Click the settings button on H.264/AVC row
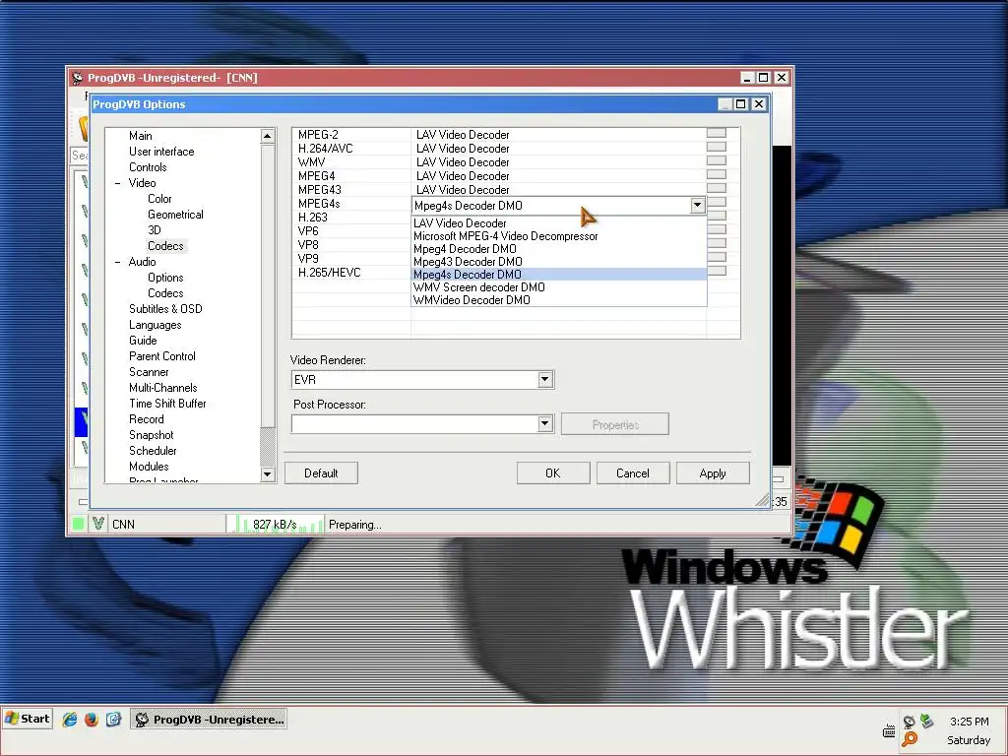Viewport: 1008px width, 756px height. click(x=717, y=147)
